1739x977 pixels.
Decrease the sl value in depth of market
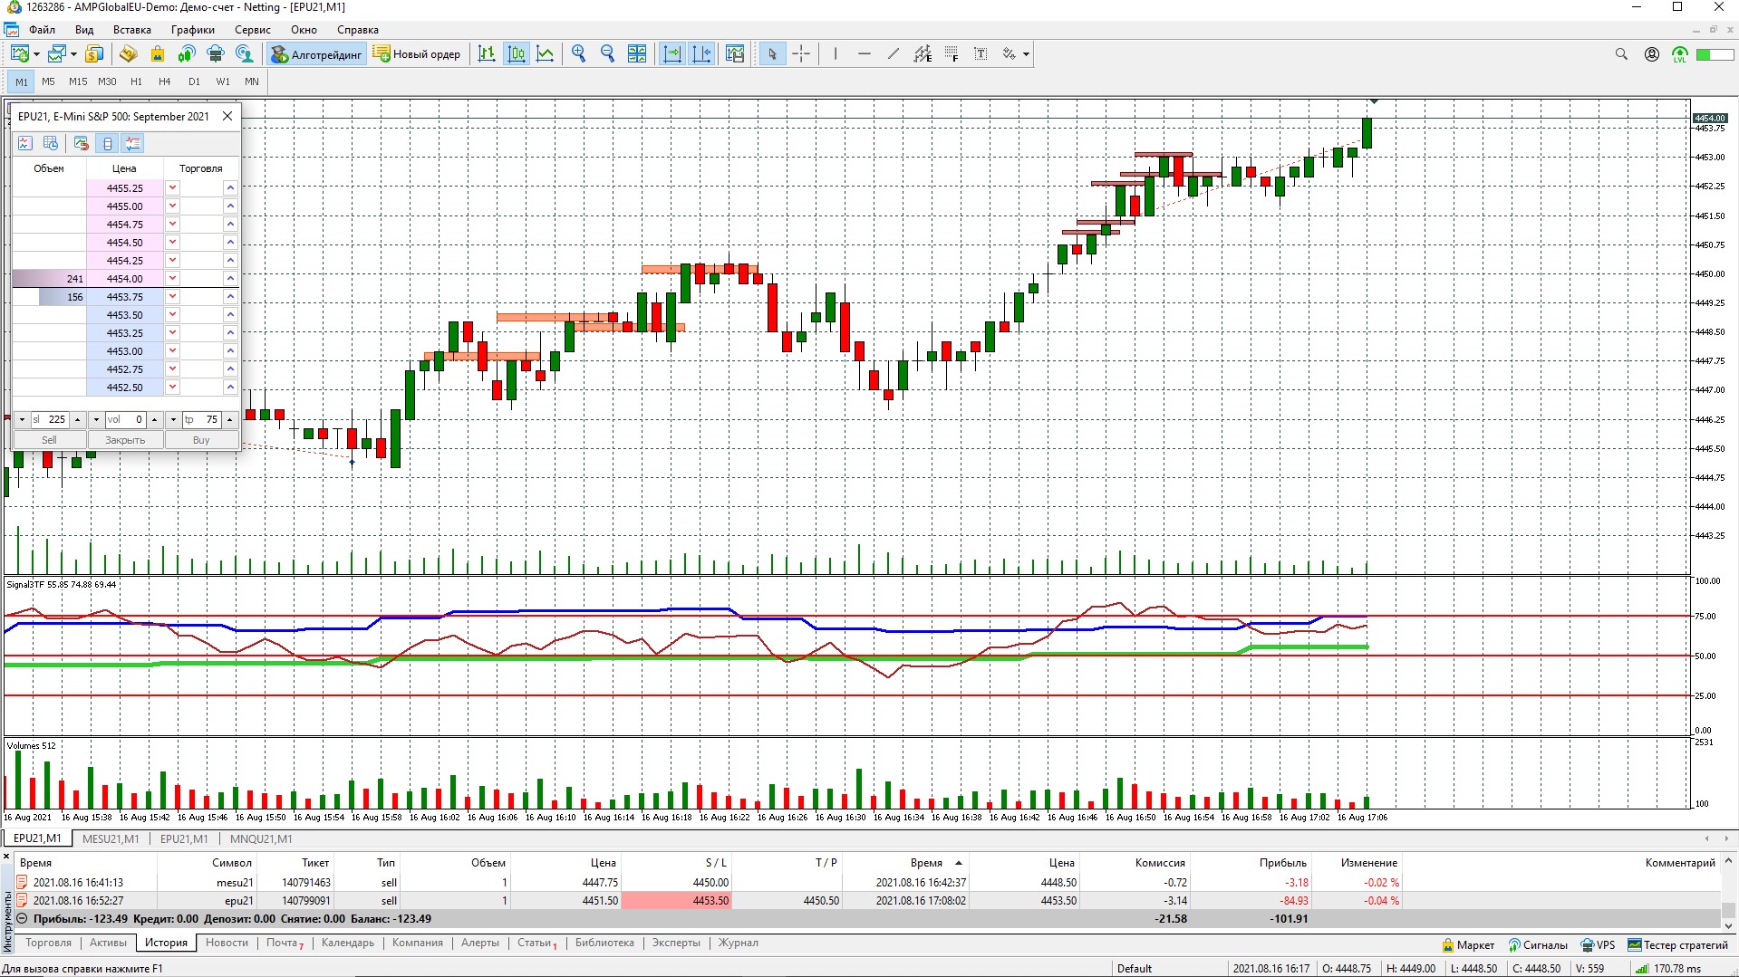pyautogui.click(x=22, y=419)
